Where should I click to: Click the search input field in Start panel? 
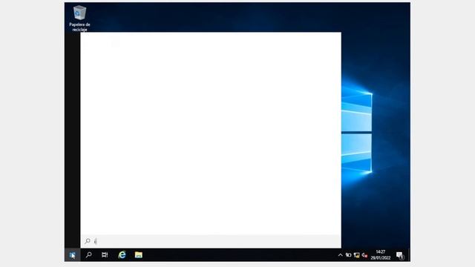(x=211, y=241)
